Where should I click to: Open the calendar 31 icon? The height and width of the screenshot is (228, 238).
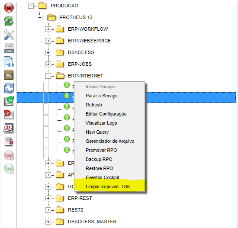(9, 128)
